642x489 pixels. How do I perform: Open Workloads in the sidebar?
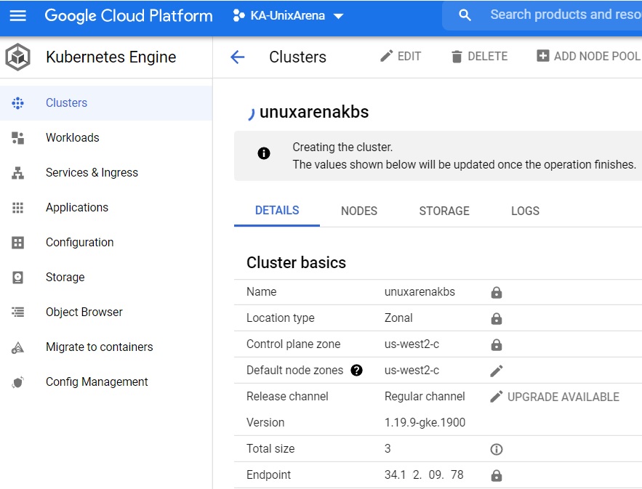tap(106, 137)
